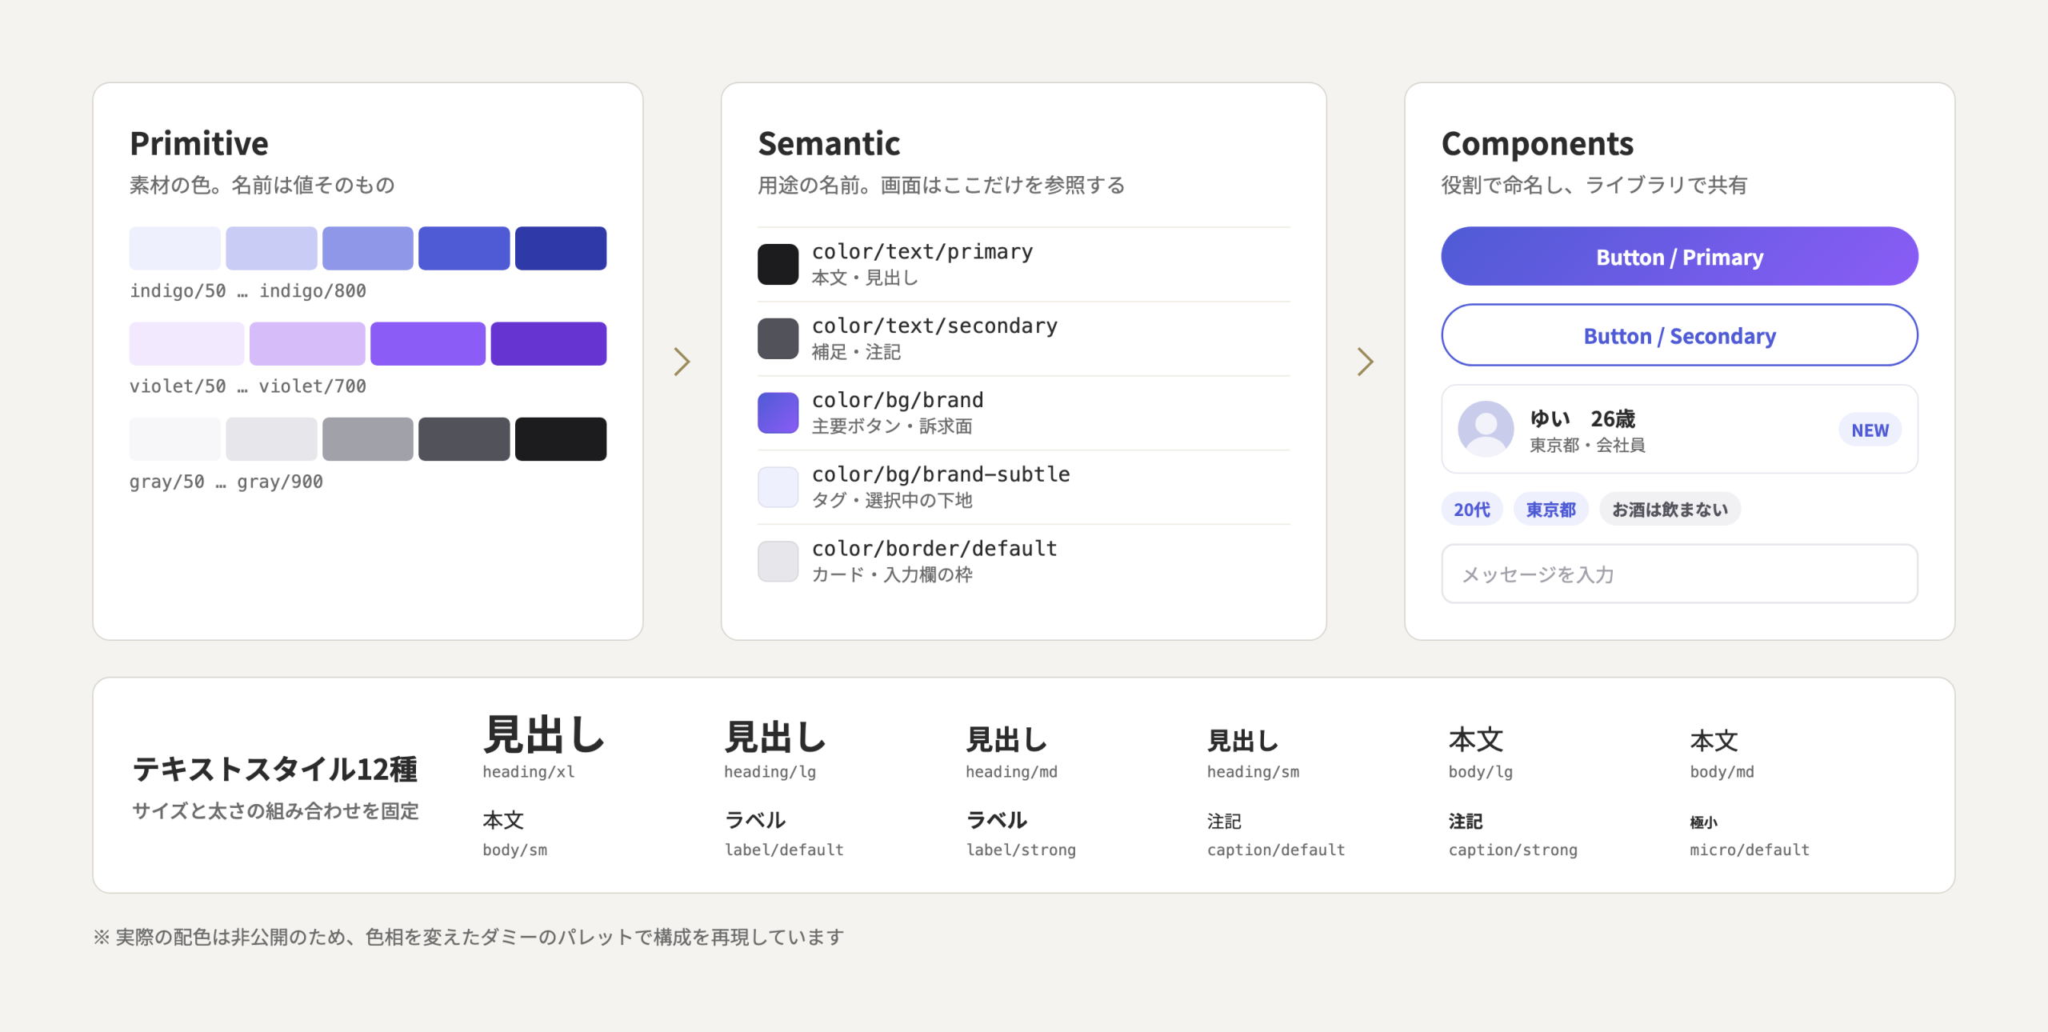Click the color/border/default swatch
Image resolution: width=2048 pixels, height=1032 pixels.
[x=778, y=562]
